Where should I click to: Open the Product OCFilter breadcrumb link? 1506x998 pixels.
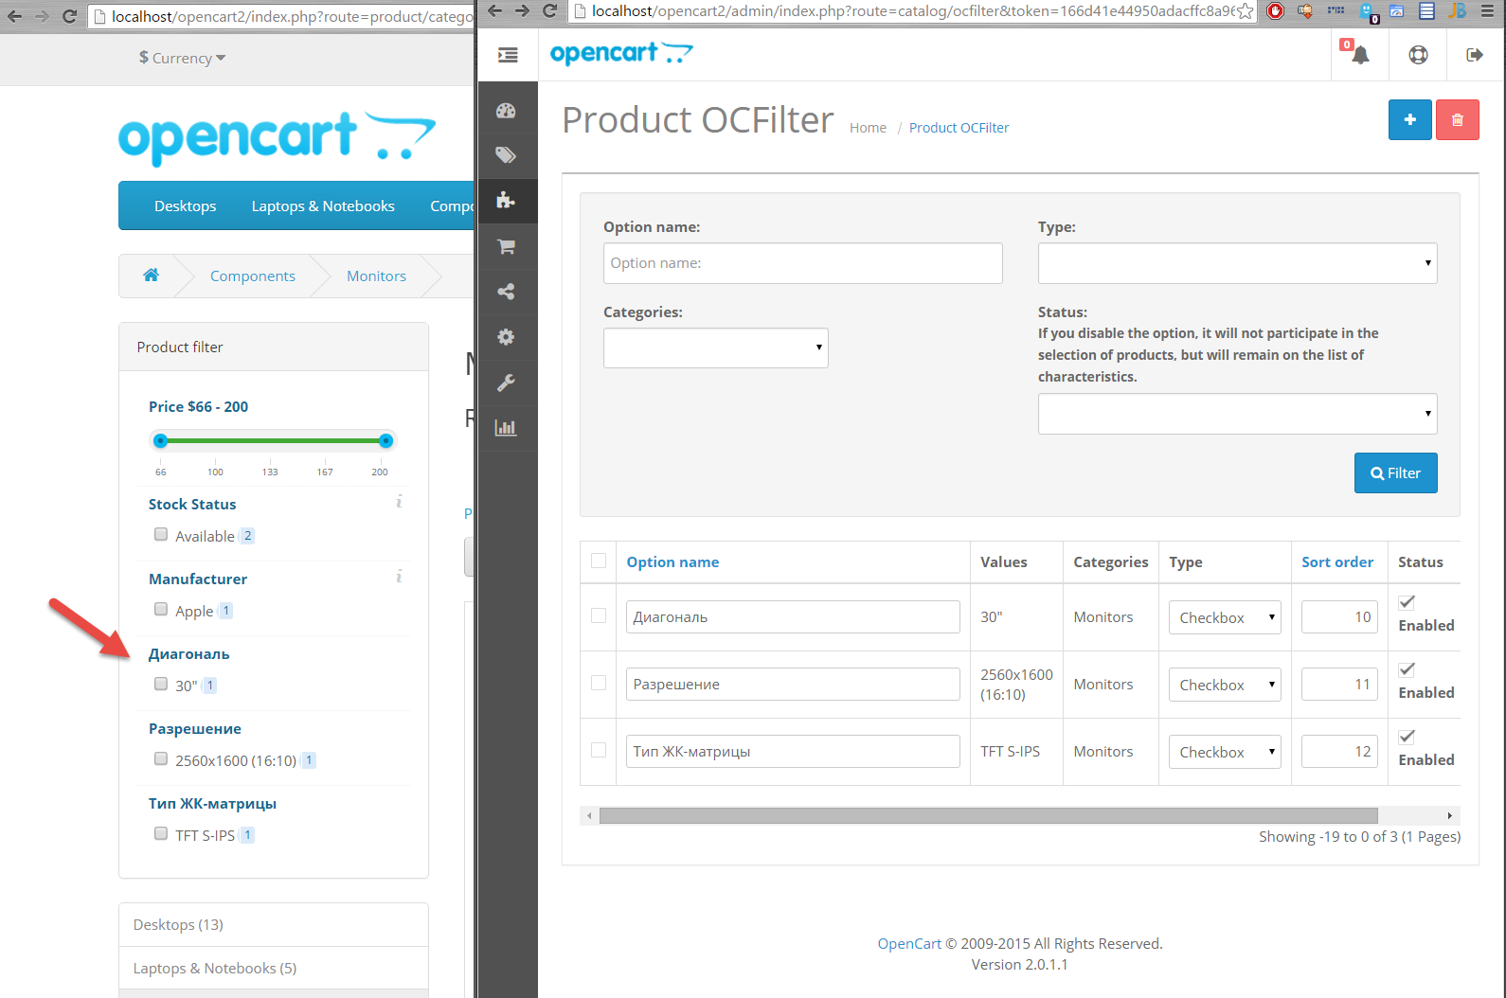(959, 128)
